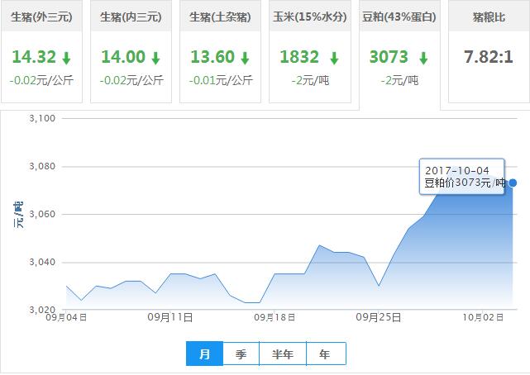Click the down arrow beside 14.32
The height and width of the screenshot is (375, 530).
coord(67,58)
